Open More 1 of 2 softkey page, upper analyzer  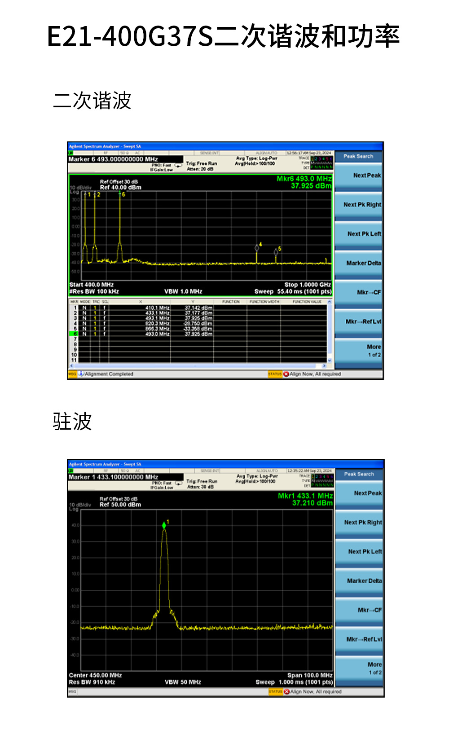[358, 351]
